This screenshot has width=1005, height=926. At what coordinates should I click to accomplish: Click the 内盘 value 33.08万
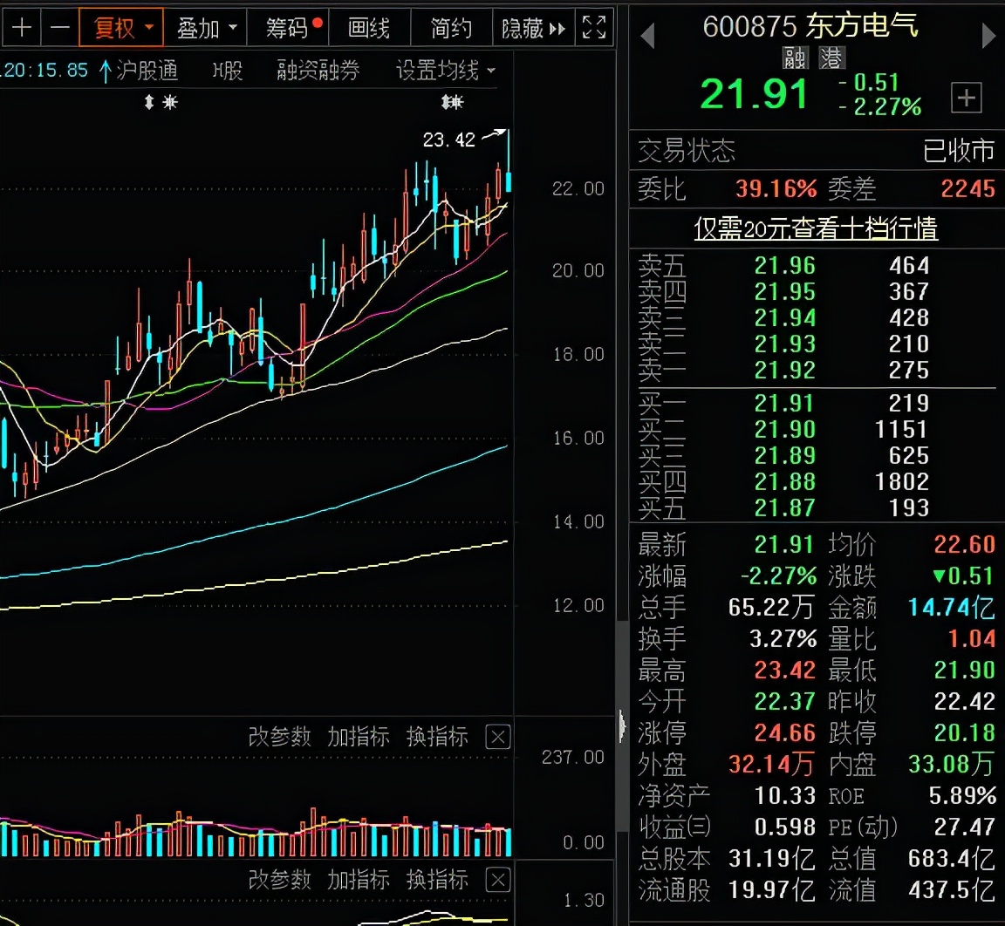point(952,764)
